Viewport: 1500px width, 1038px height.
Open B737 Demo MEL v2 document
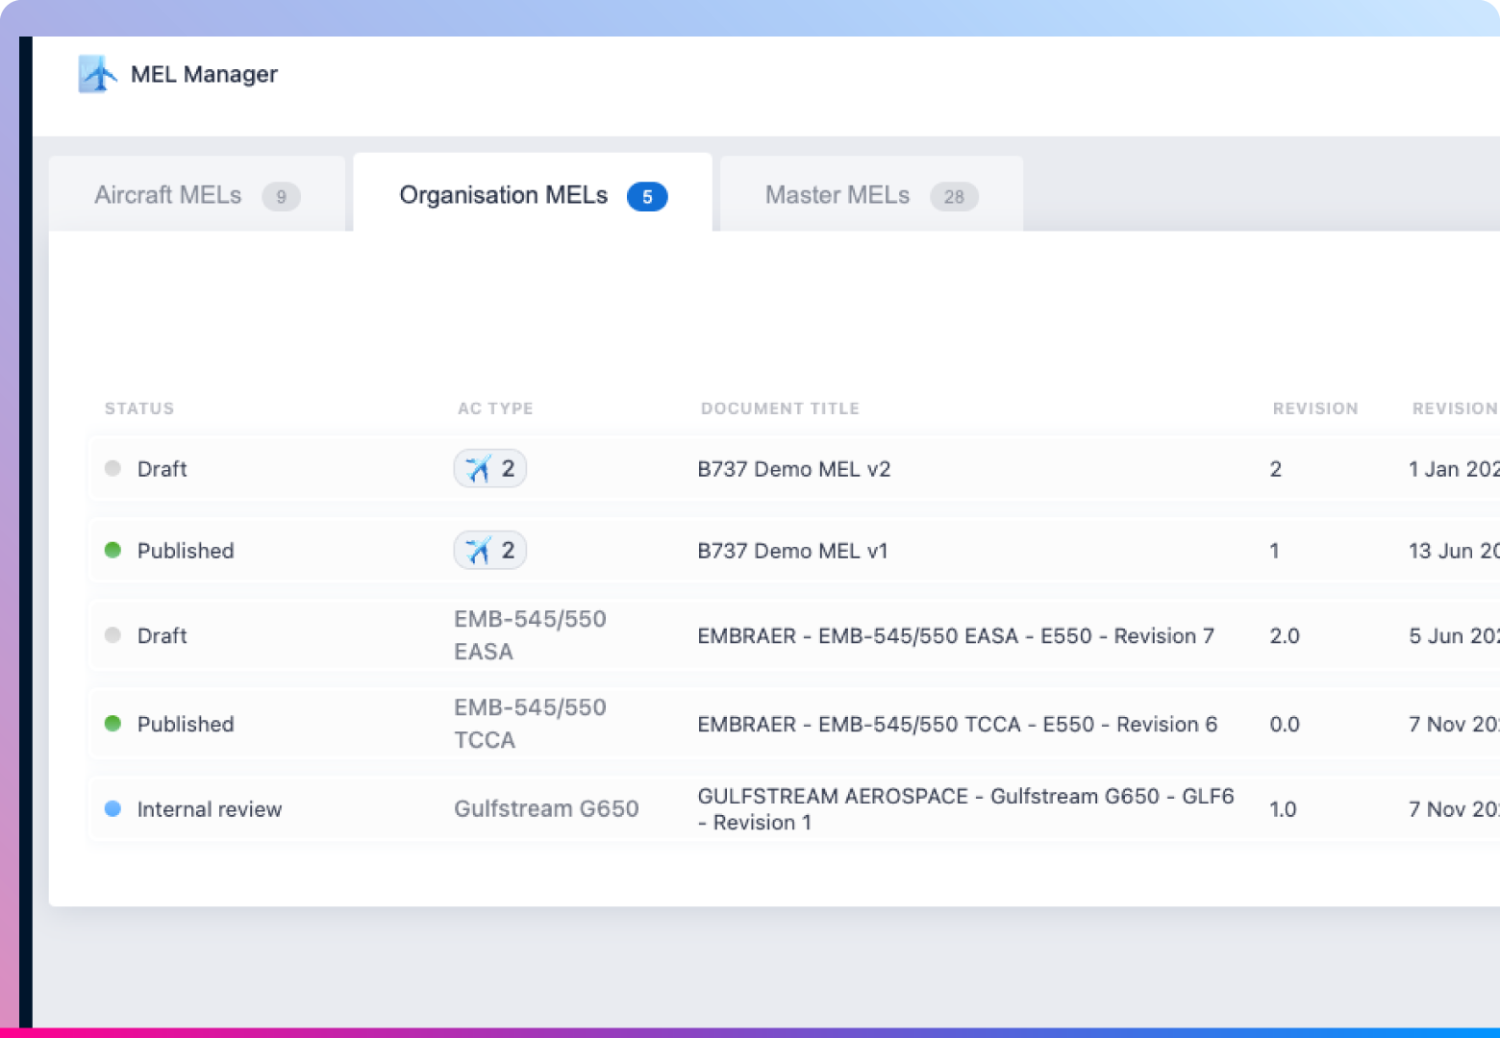click(x=793, y=469)
